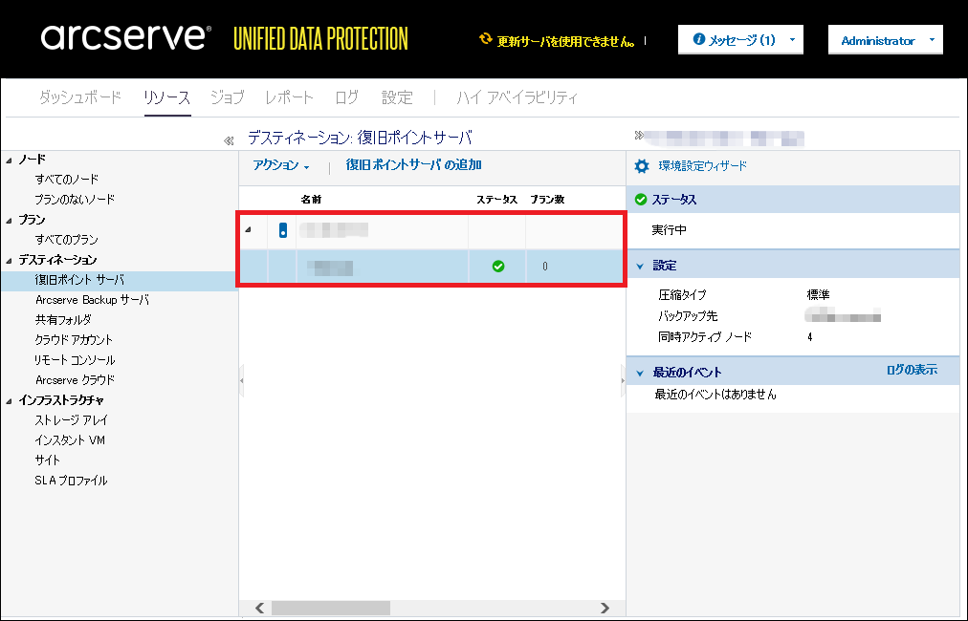Screen dimensions: 968x621
Task: Click the バックアップ先 label
Action: (689, 316)
